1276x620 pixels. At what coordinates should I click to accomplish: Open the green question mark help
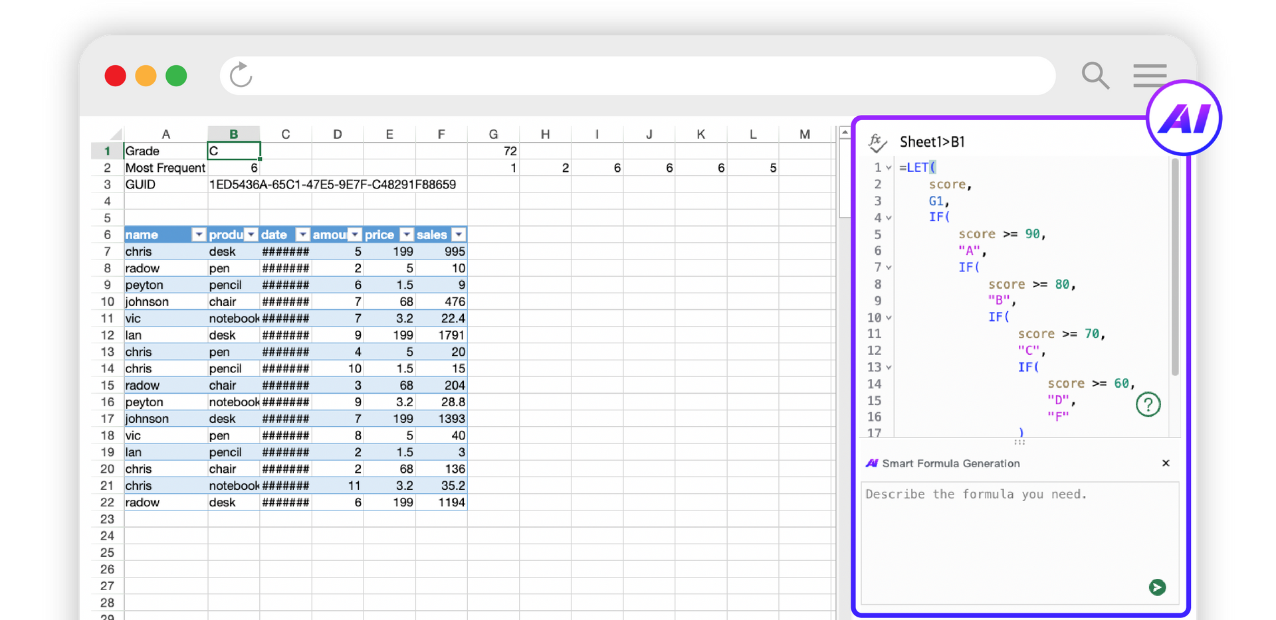[x=1148, y=404]
